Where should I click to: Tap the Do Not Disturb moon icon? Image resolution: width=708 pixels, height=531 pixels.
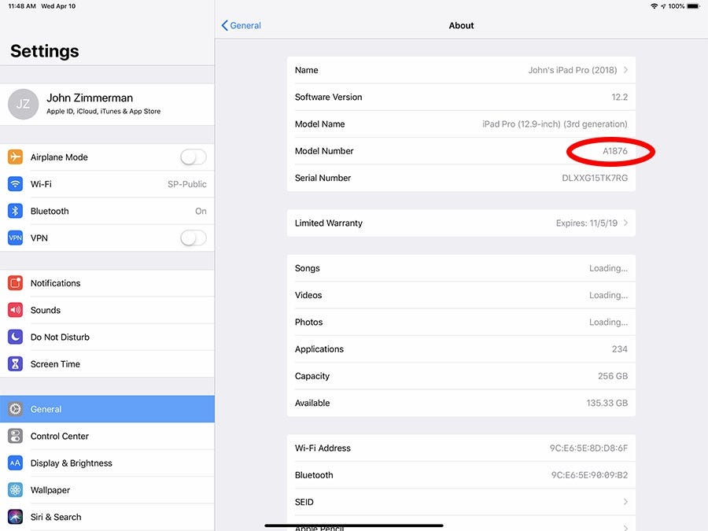tap(16, 337)
